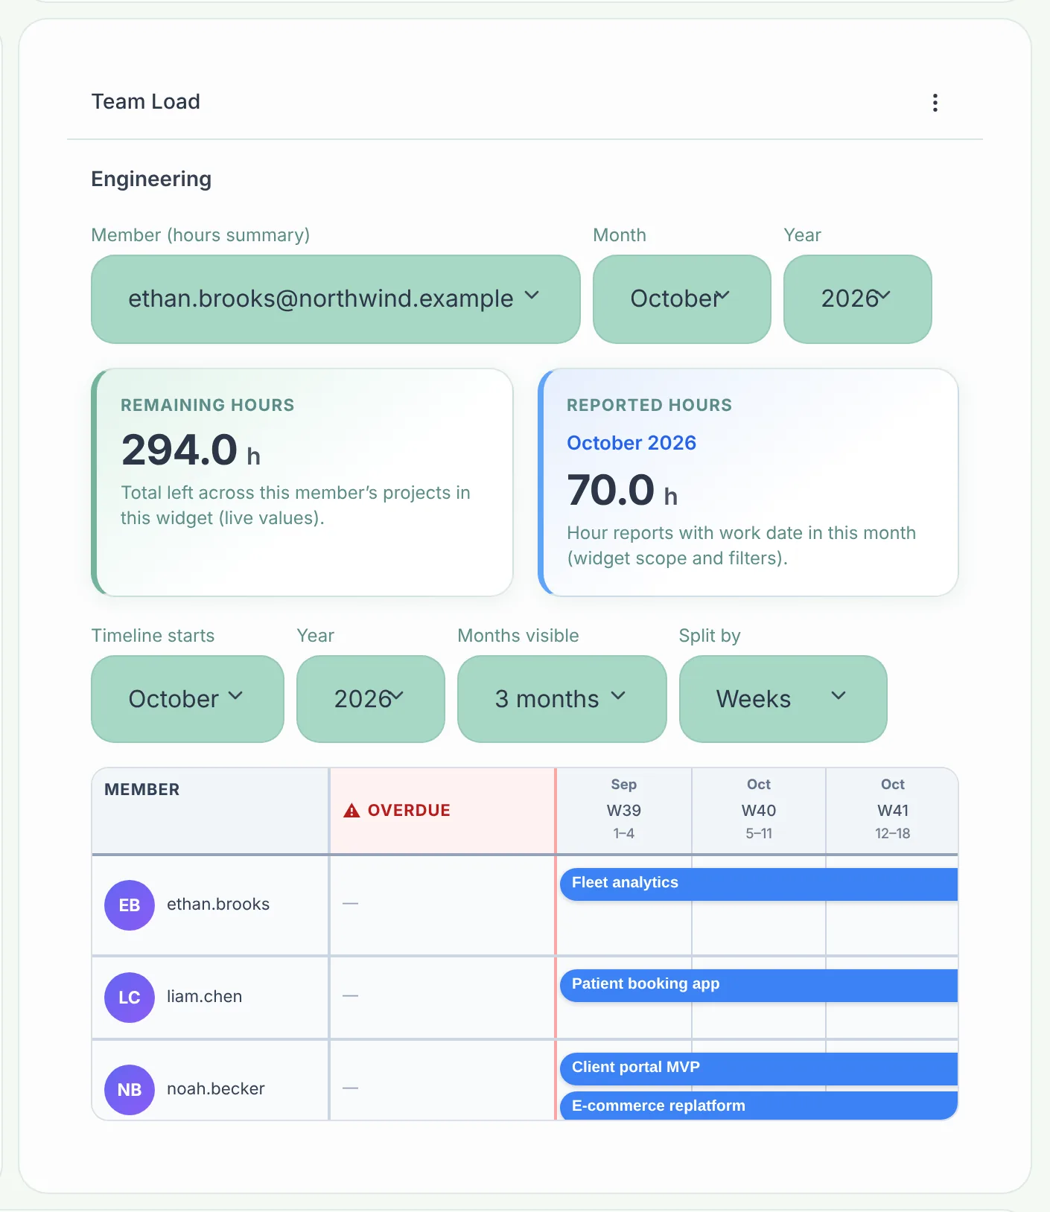The height and width of the screenshot is (1212, 1050).
Task: Open the member hours summary dropdown
Action: pyautogui.click(x=335, y=299)
